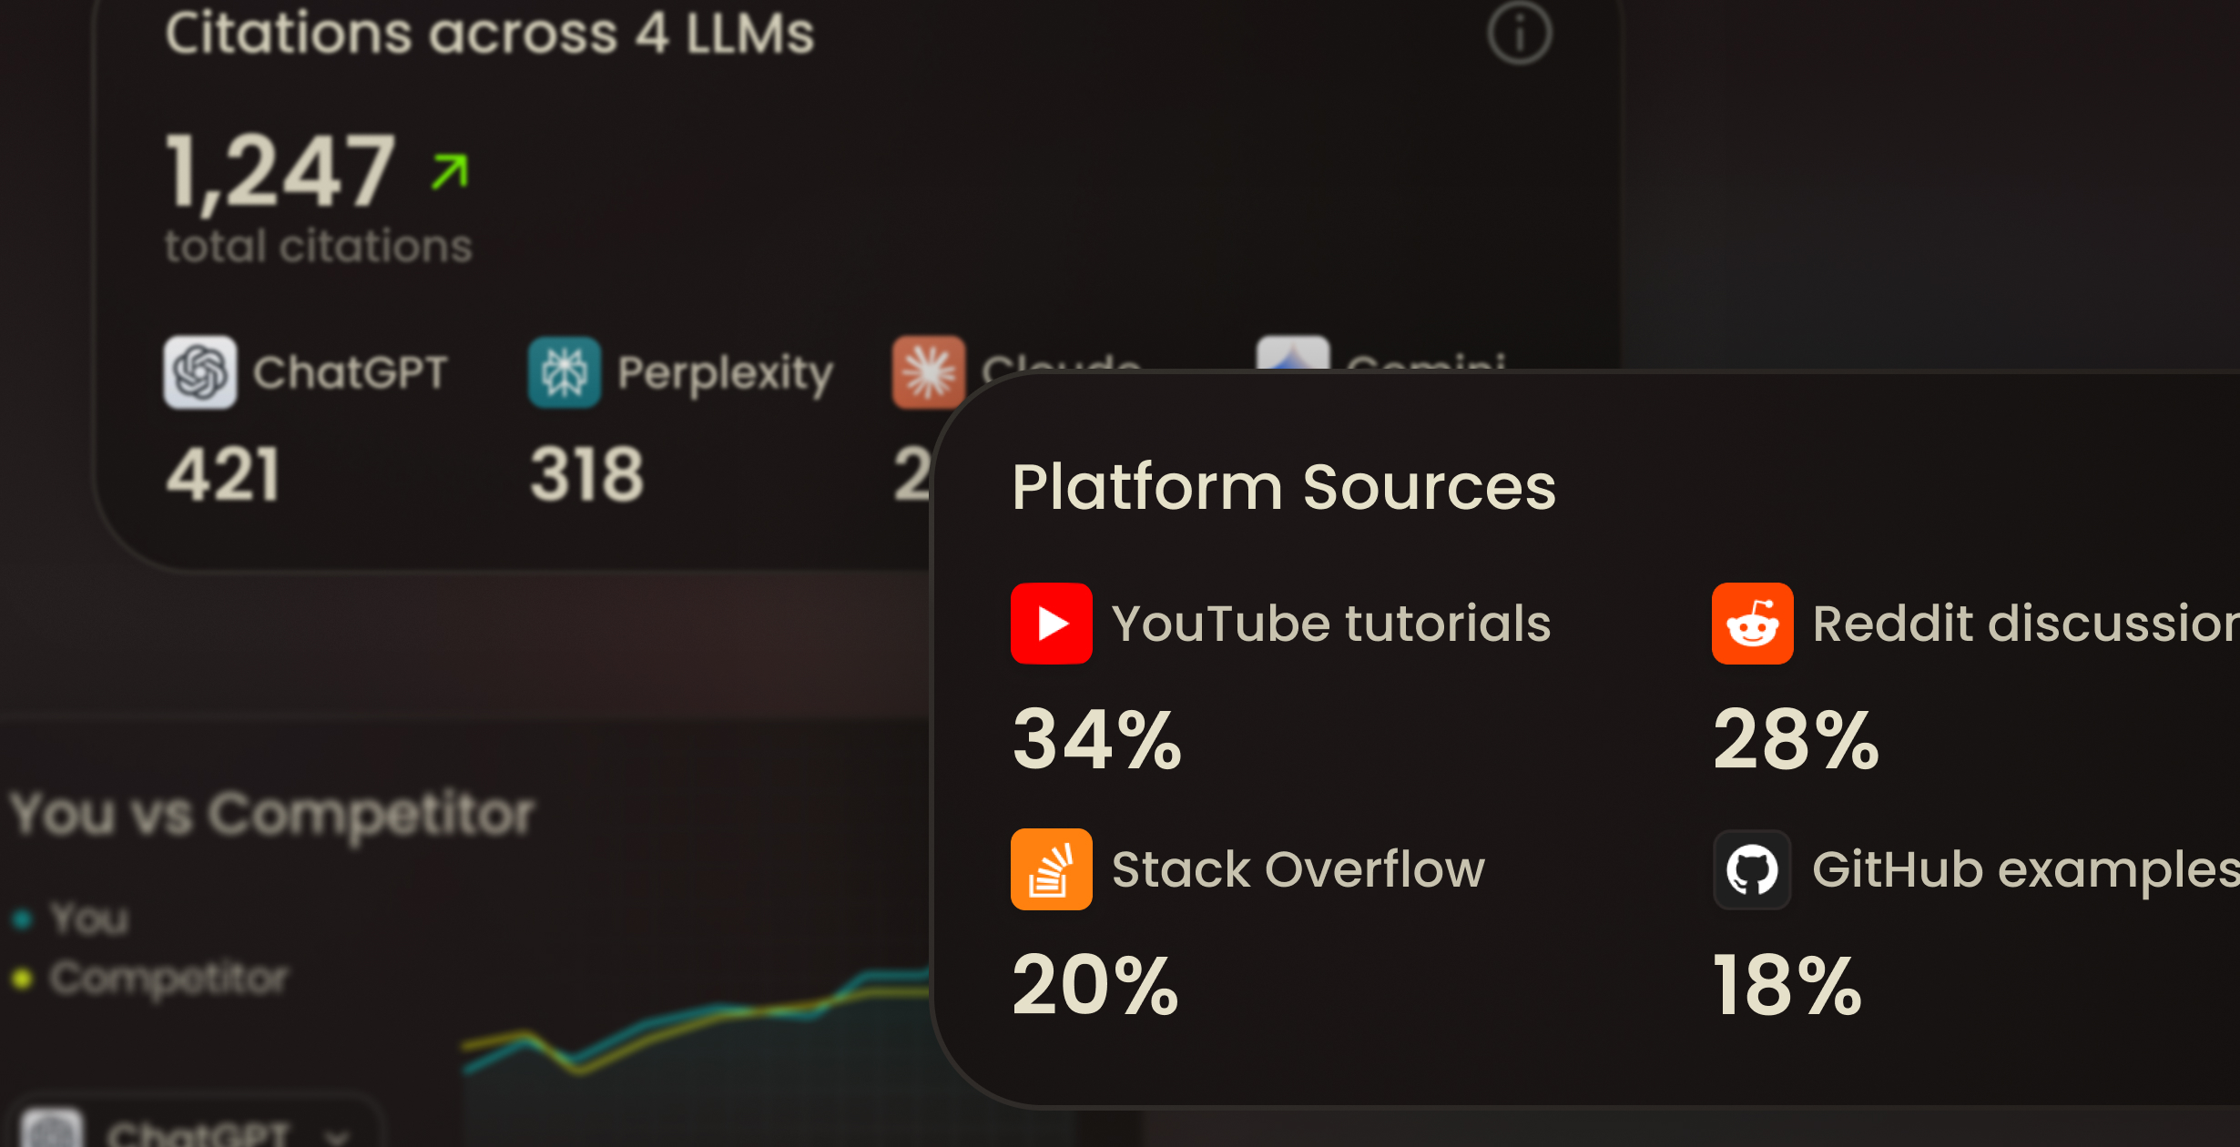Viewport: 2240px width, 1147px height.
Task: Click the YouTube play icon
Action: (x=1051, y=624)
